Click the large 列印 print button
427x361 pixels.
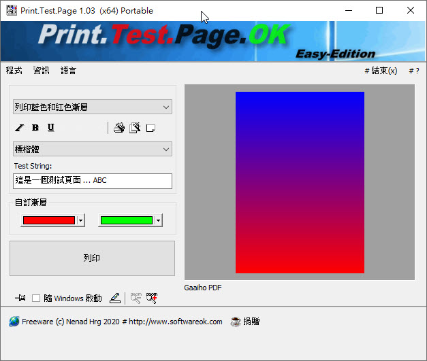93,258
